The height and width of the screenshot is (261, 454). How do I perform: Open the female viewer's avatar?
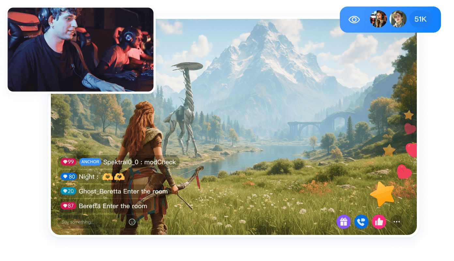pyautogui.click(x=378, y=19)
